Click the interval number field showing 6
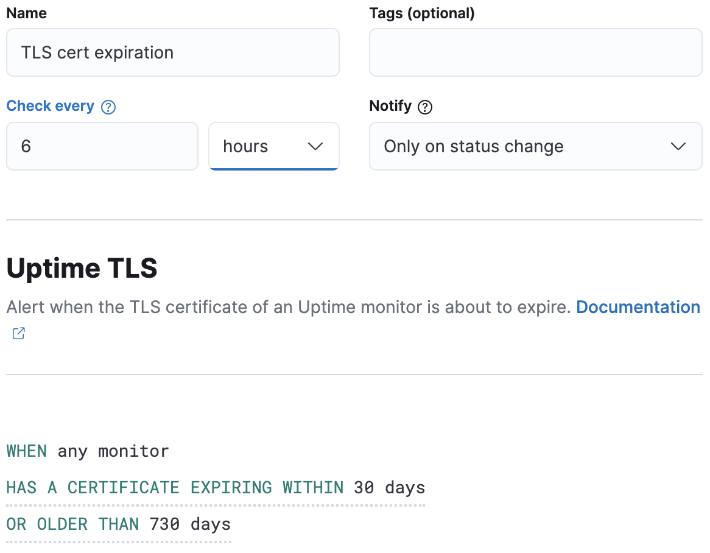Image resolution: width=710 pixels, height=553 pixels. 102,147
